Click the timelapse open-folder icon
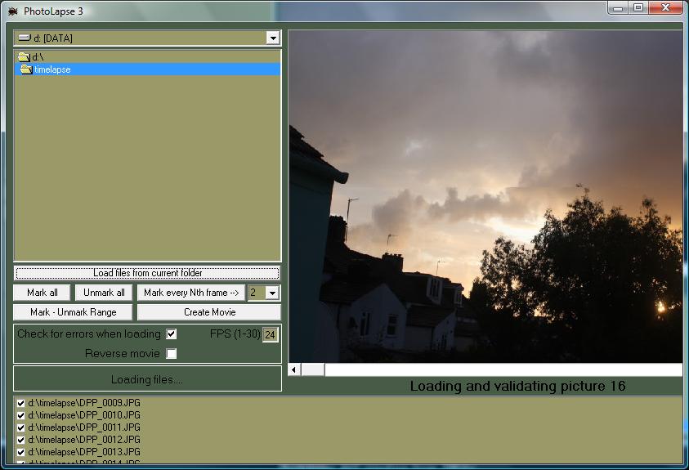The image size is (689, 470). [26, 69]
